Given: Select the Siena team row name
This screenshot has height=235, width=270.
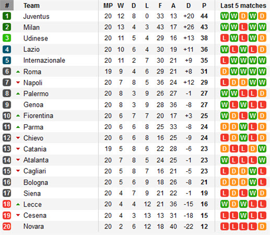Looking at the screenshot, I should coord(32,193).
